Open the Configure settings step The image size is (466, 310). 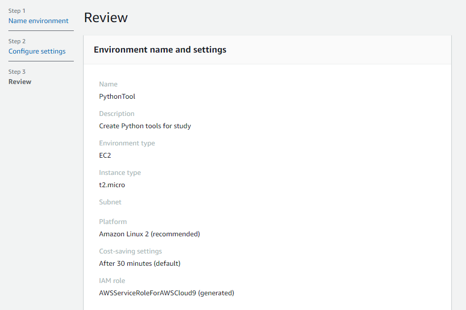[x=37, y=51]
